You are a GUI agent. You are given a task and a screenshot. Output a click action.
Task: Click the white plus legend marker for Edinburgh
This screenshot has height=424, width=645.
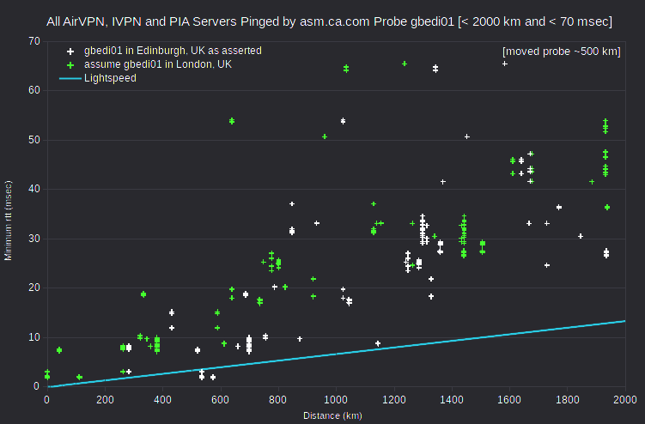click(x=70, y=51)
